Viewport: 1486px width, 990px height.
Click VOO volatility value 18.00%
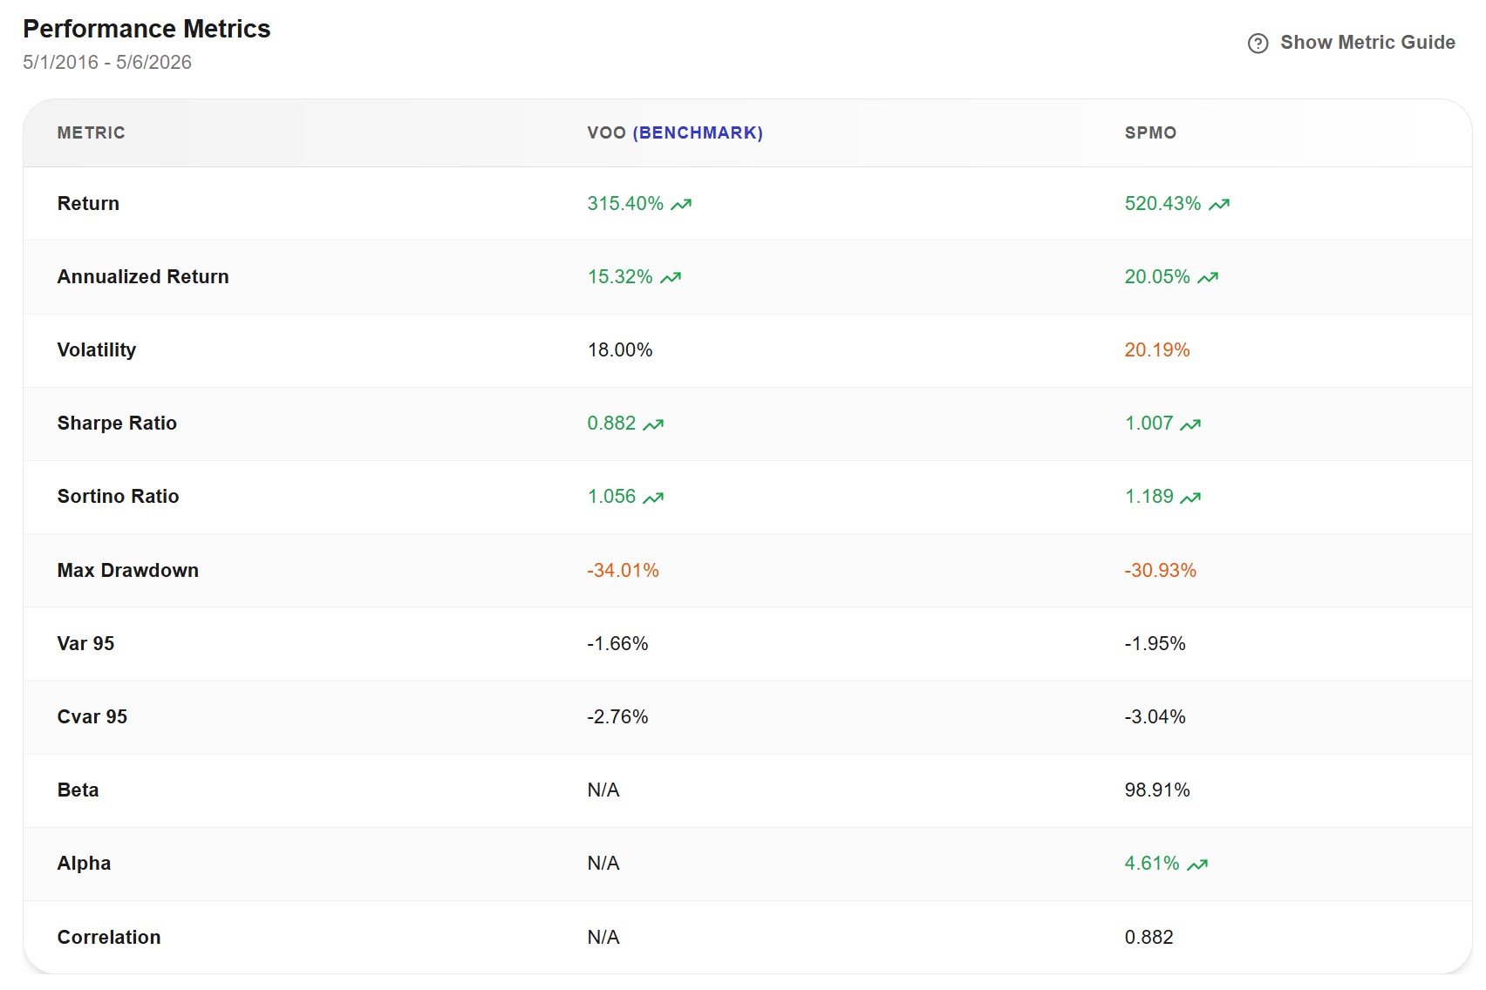pyautogui.click(x=620, y=349)
